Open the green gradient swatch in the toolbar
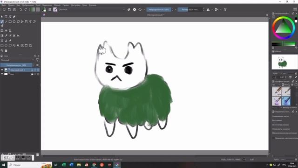The width and height of the screenshot is (298, 168). (33, 9)
